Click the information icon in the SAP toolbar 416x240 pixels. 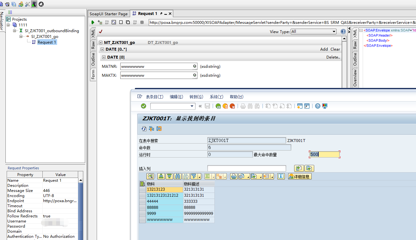tap(281, 176)
